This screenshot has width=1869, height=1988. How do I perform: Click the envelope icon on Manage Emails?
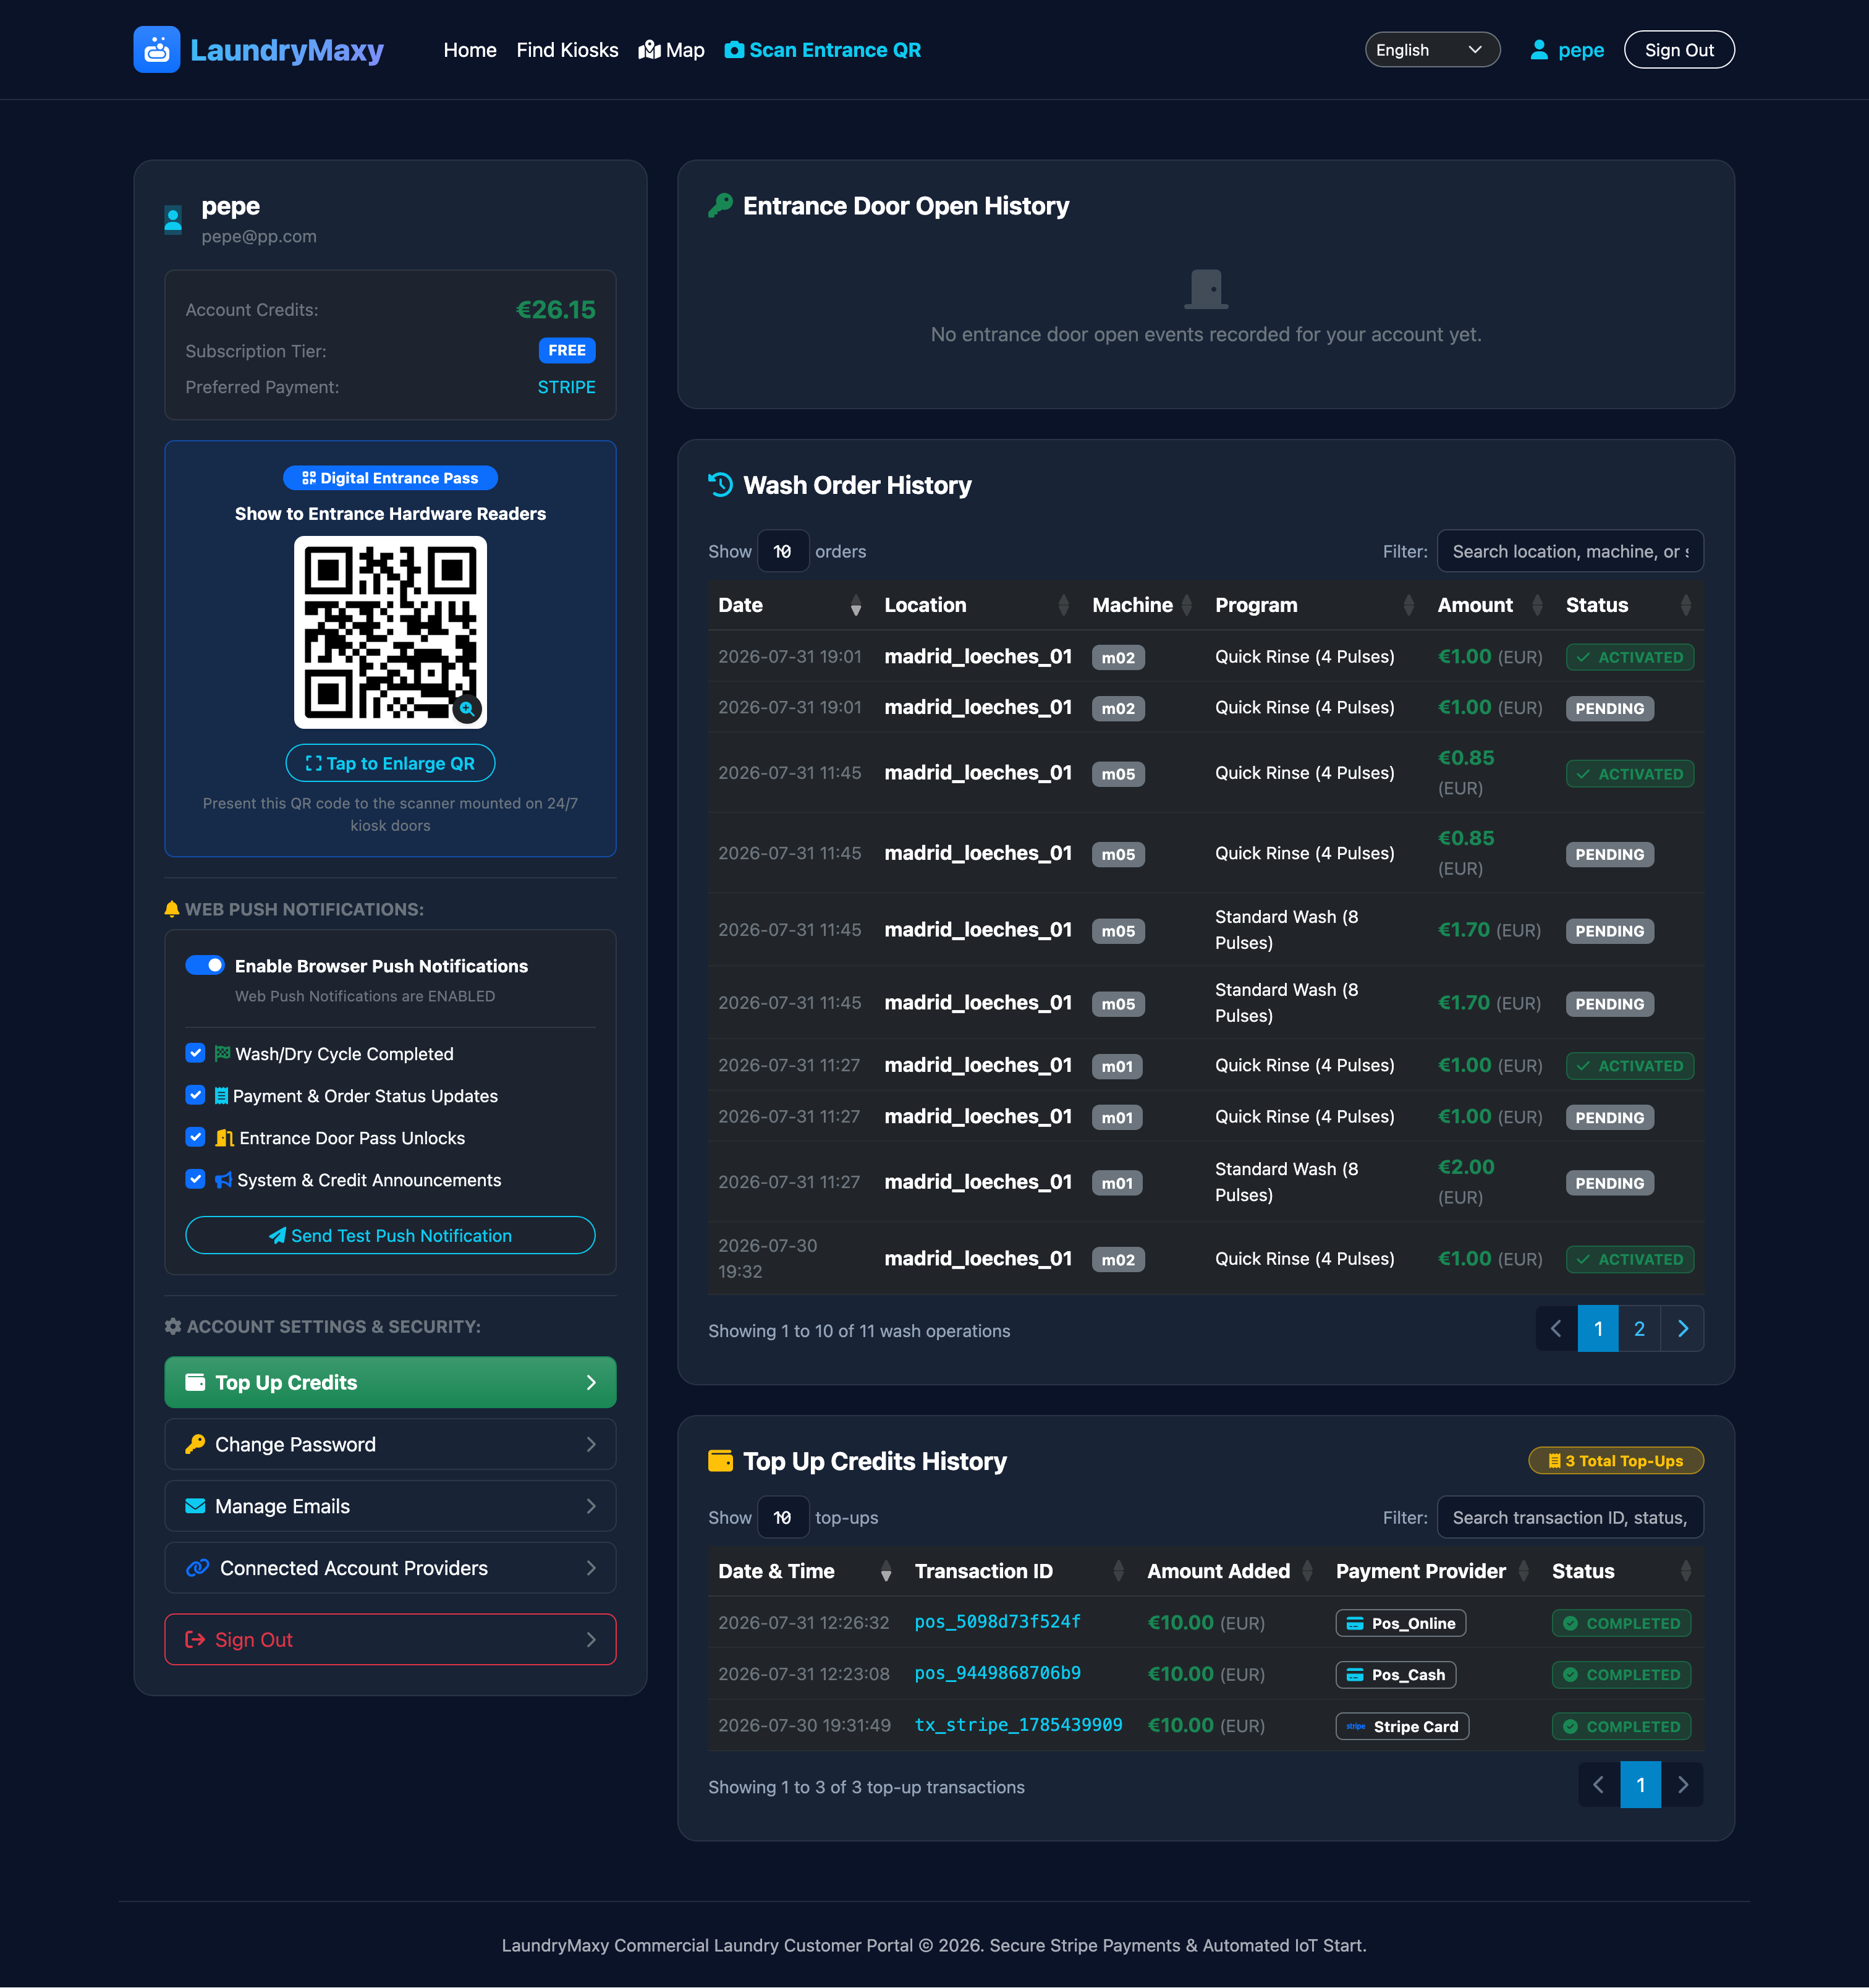click(x=195, y=1506)
